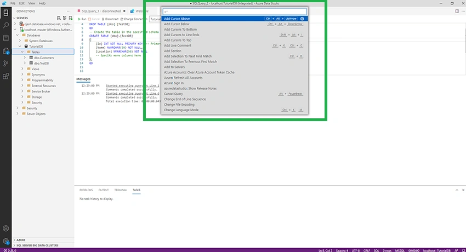Choose Change File Encoding command

[235, 105]
